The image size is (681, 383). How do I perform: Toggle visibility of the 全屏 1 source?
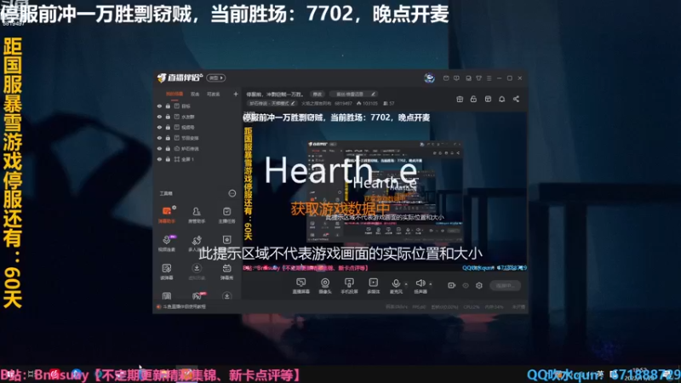pyautogui.click(x=159, y=159)
